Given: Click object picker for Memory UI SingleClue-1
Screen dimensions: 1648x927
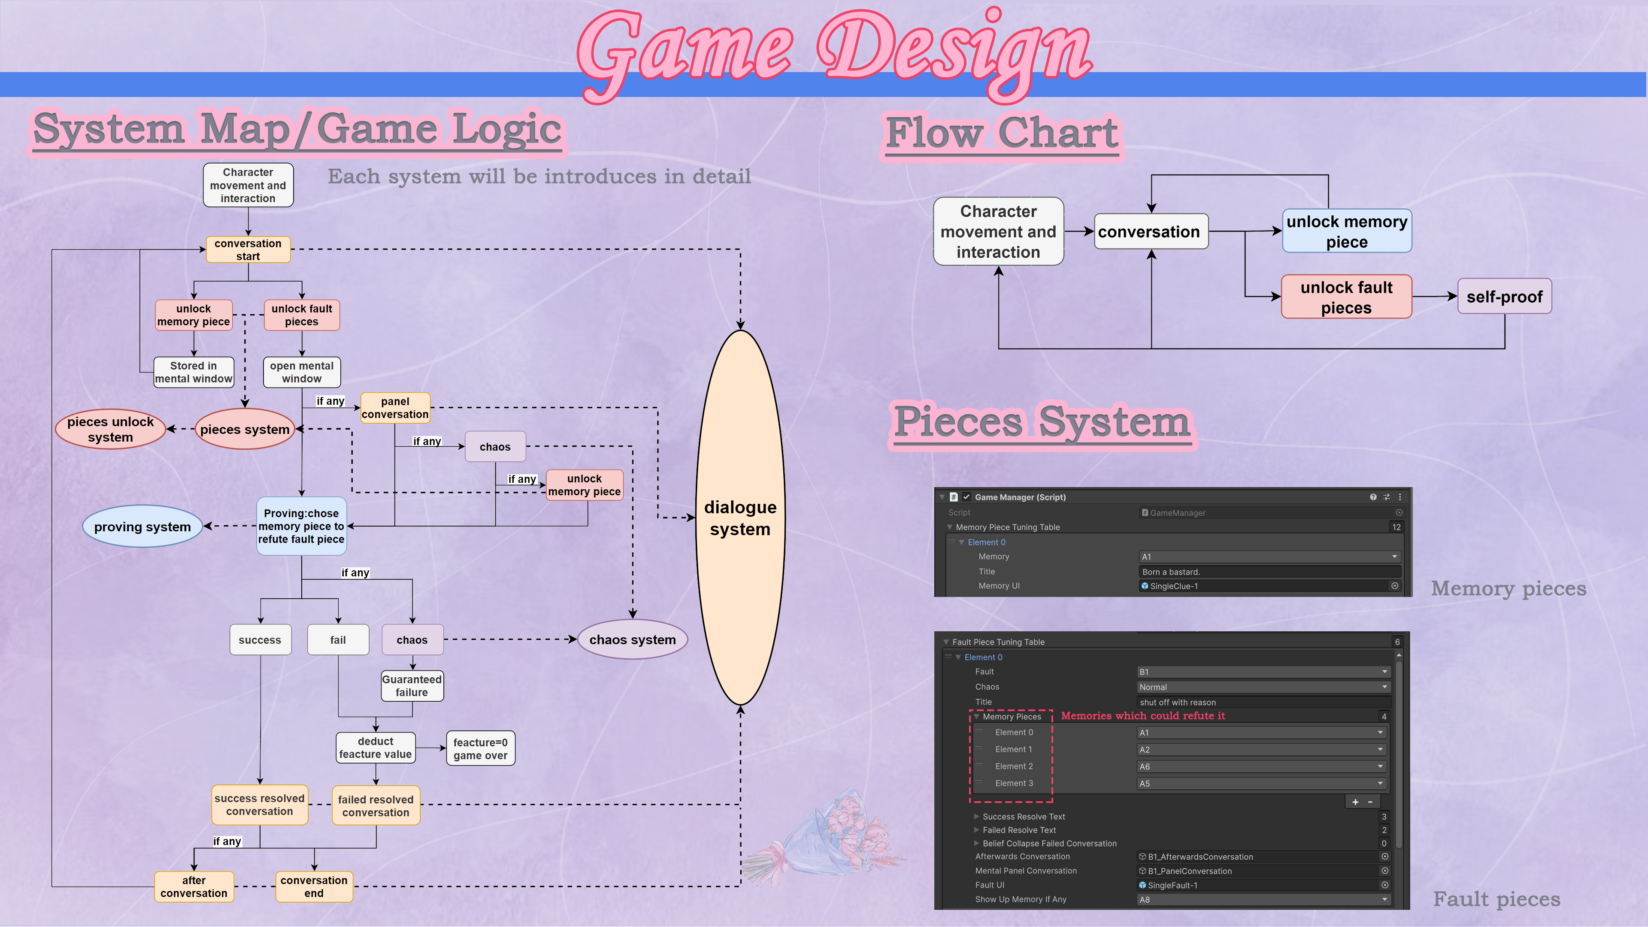Looking at the screenshot, I should 1395,586.
